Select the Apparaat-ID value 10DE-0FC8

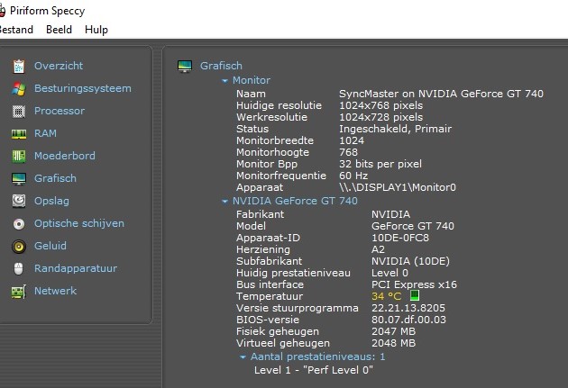(x=400, y=238)
